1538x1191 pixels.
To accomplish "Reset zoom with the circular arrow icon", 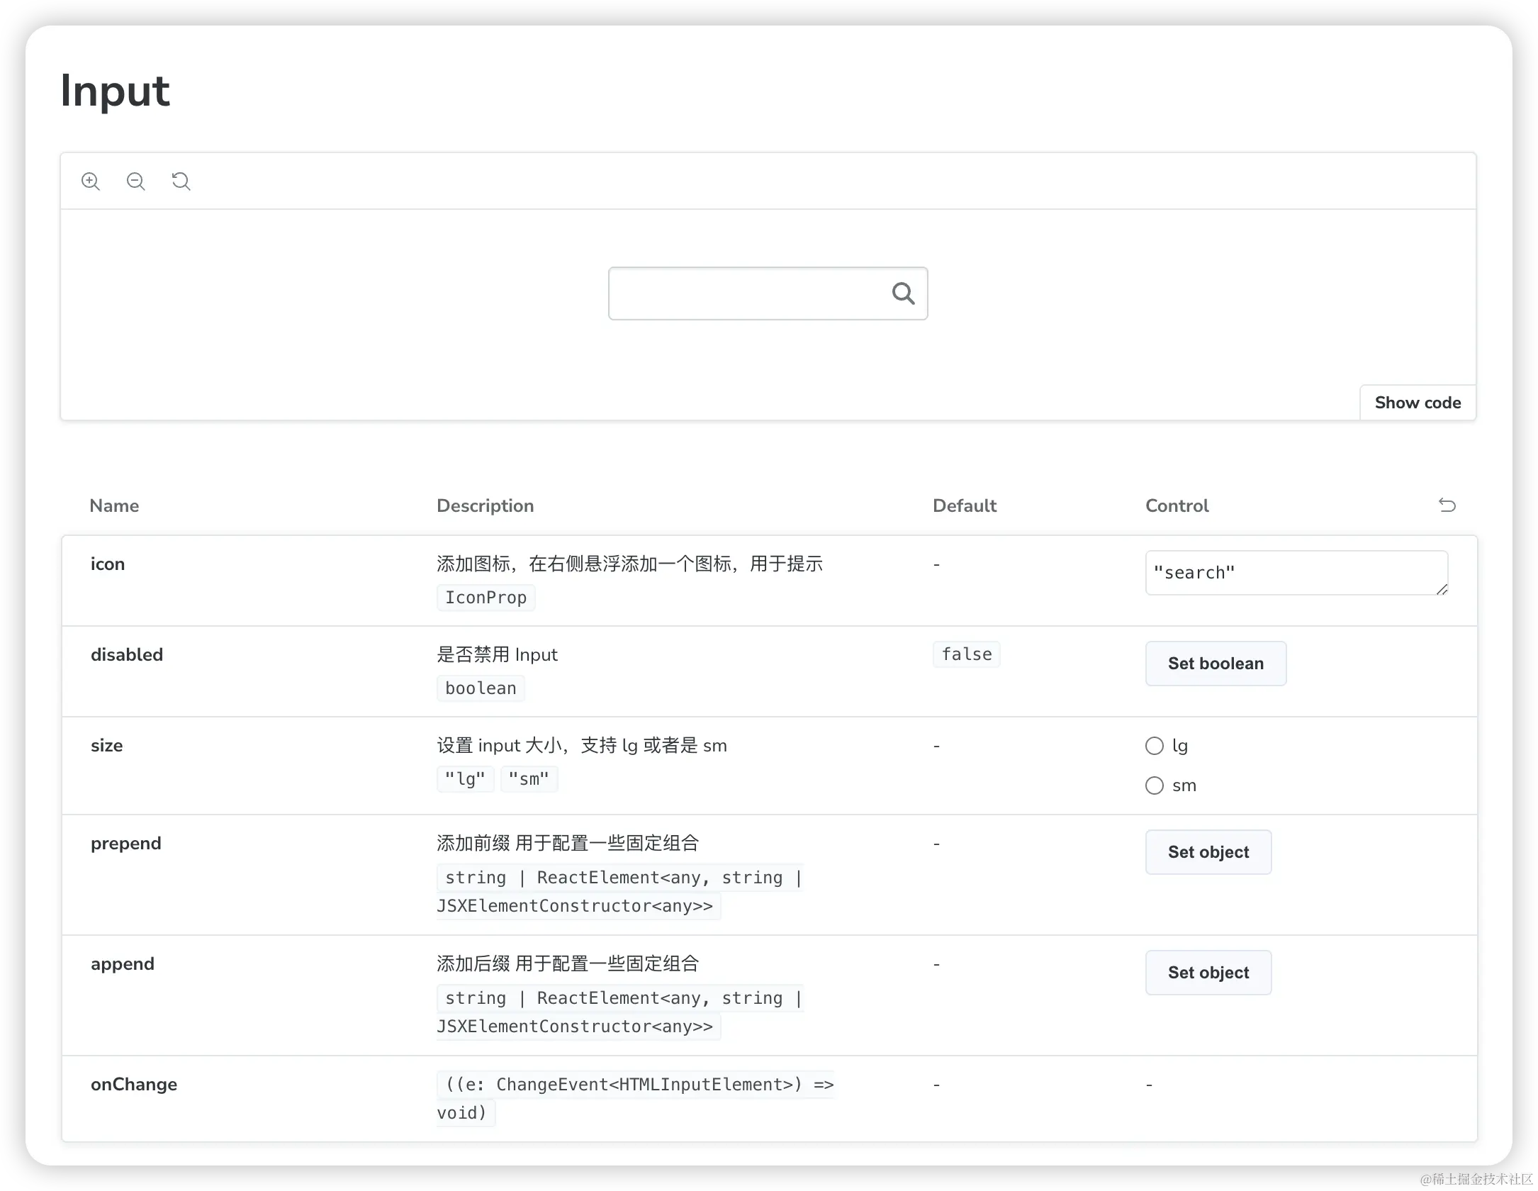I will coord(181,181).
